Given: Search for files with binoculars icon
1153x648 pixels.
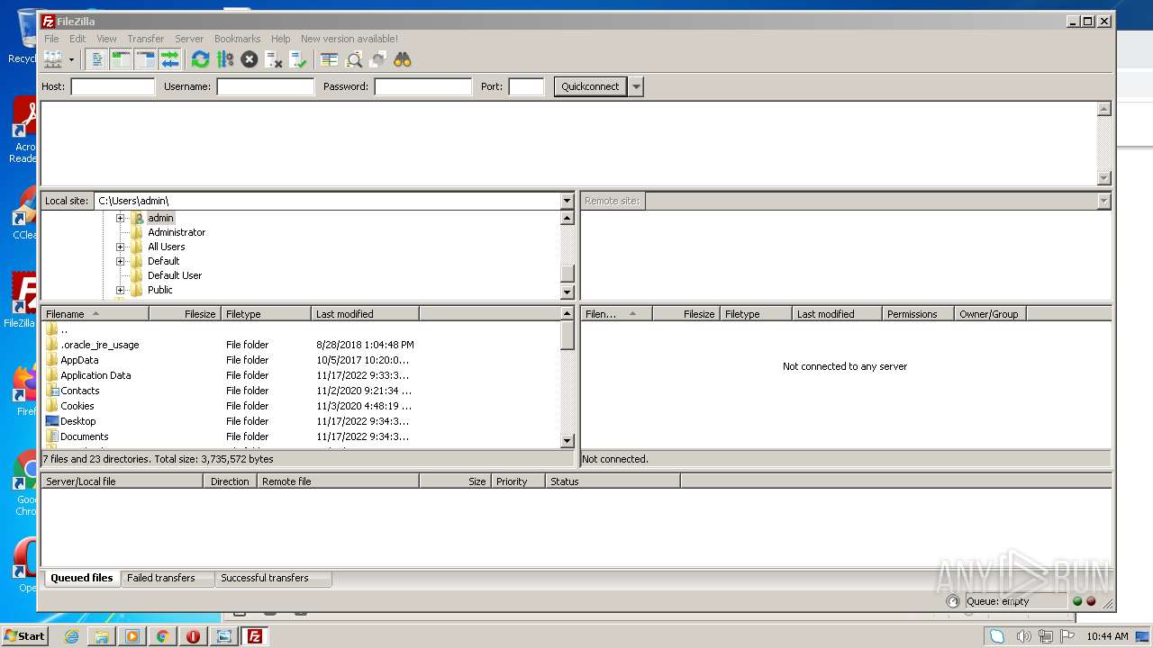Looking at the screenshot, I should point(403,59).
